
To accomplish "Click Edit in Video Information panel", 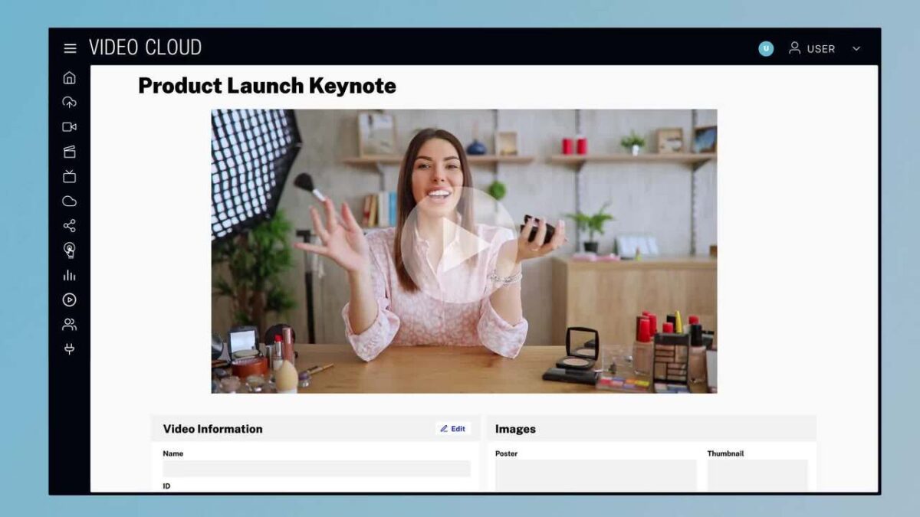I will (x=452, y=429).
